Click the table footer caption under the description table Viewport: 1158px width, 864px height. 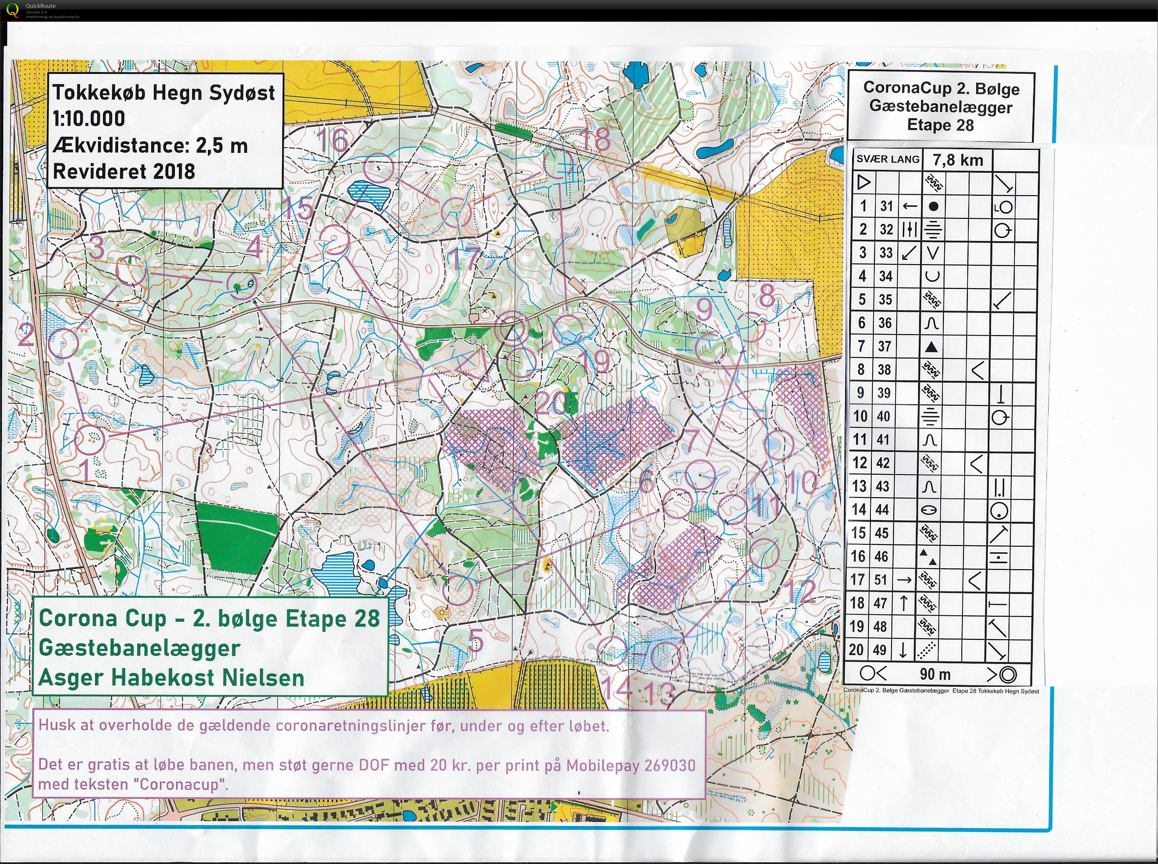(942, 691)
